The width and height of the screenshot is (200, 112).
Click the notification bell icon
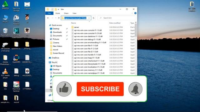135,89
